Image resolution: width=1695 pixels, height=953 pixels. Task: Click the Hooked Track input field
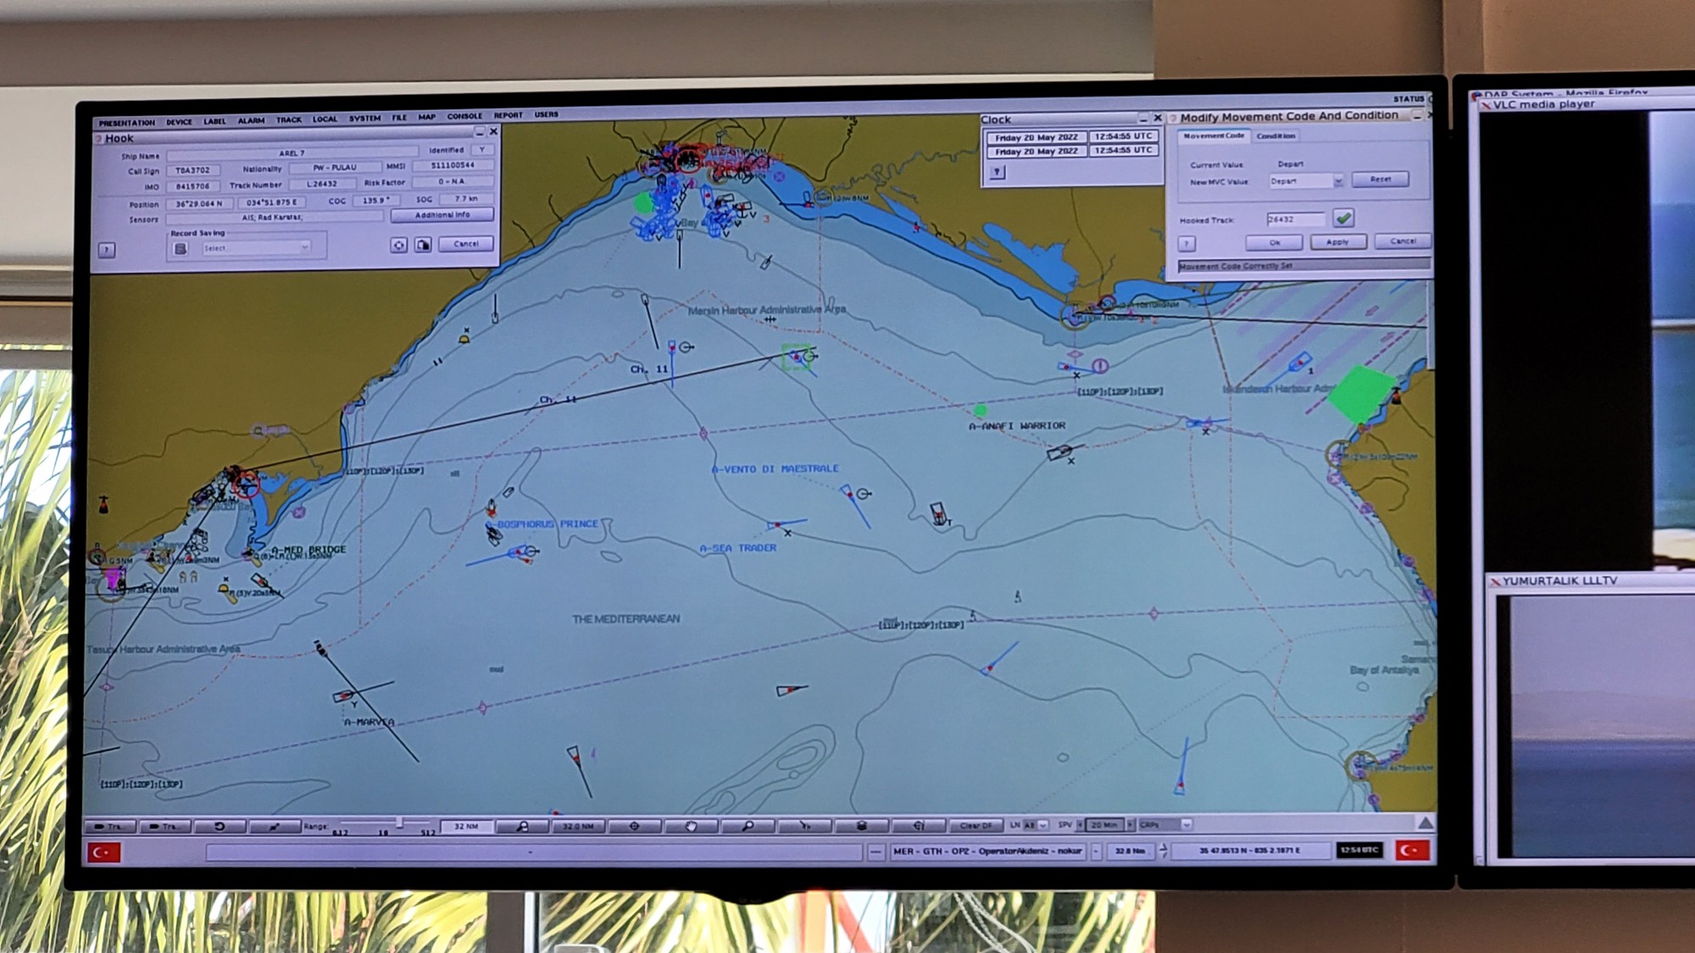click(x=1295, y=219)
